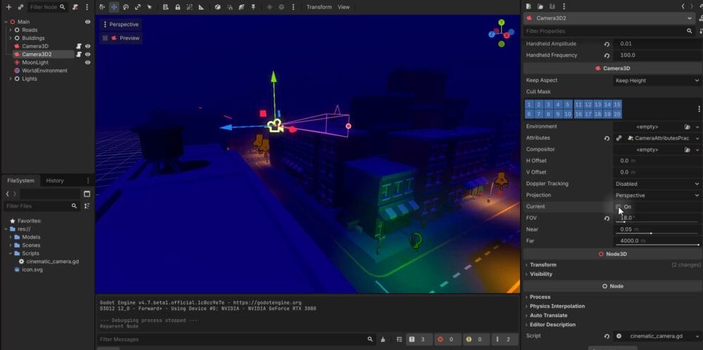703x350 pixels.
Task: Toggle visibility of Main node
Action: tap(88, 22)
